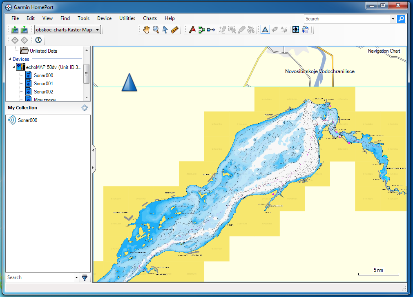Viewport: 413px width, 297px height.
Task: Toggle the blue triangle marker button in the toolbar
Action: click(x=265, y=29)
